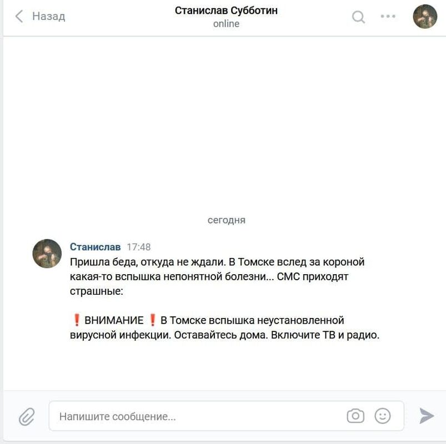Click the 17:48 message timestamp
Screen dimensions: 446x444
(x=138, y=247)
